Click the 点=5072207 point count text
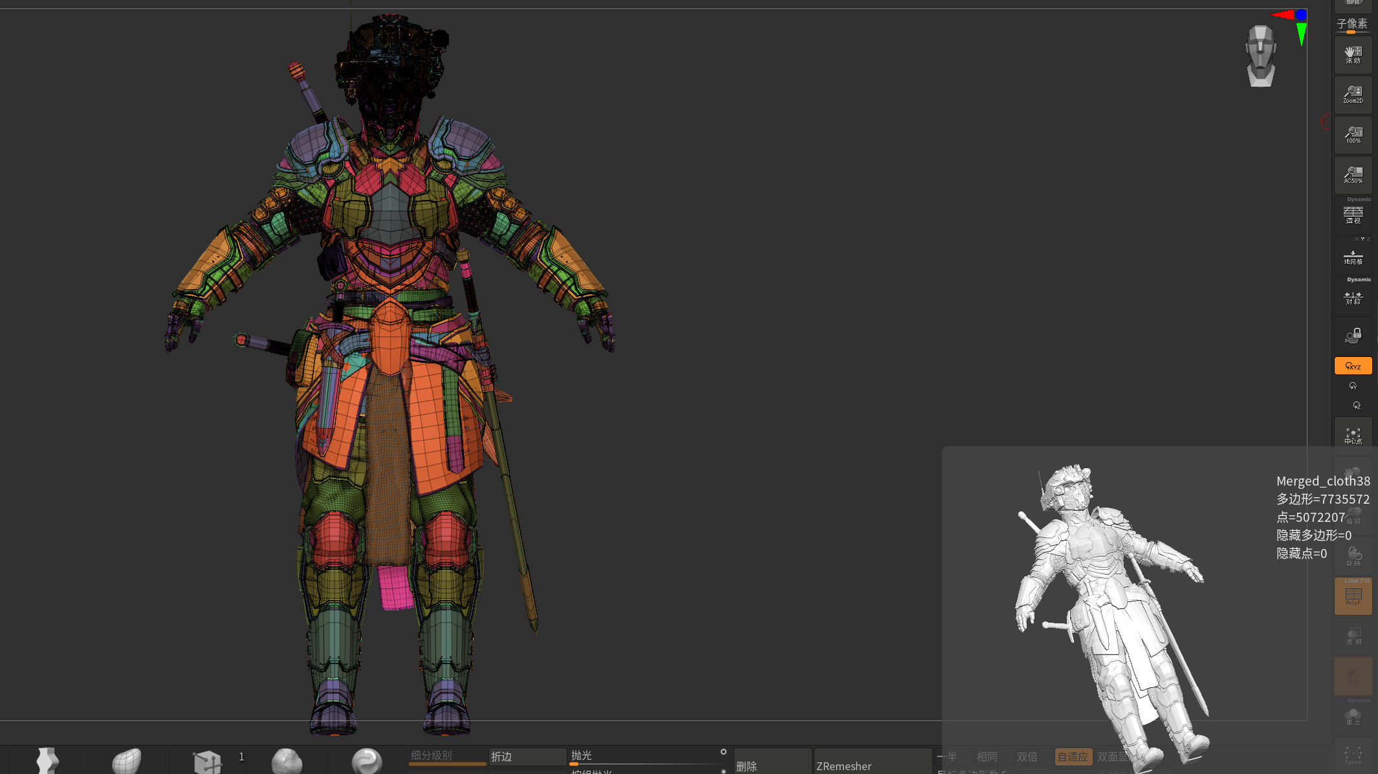This screenshot has width=1378, height=774. (1310, 517)
